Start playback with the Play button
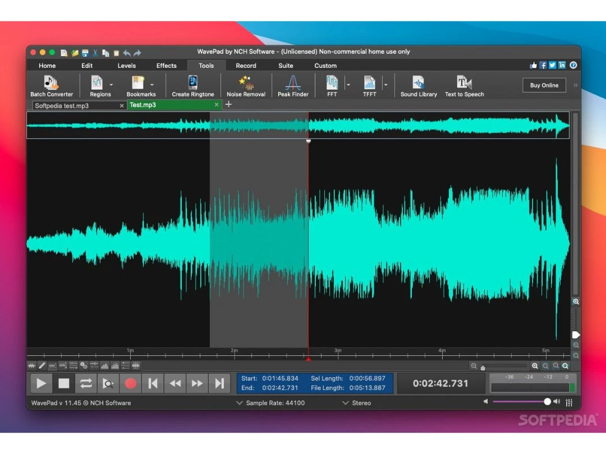The height and width of the screenshot is (454, 606). (41, 383)
